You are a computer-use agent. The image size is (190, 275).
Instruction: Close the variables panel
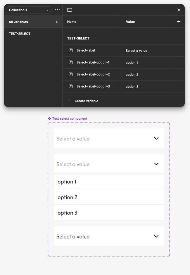[x=179, y=10]
